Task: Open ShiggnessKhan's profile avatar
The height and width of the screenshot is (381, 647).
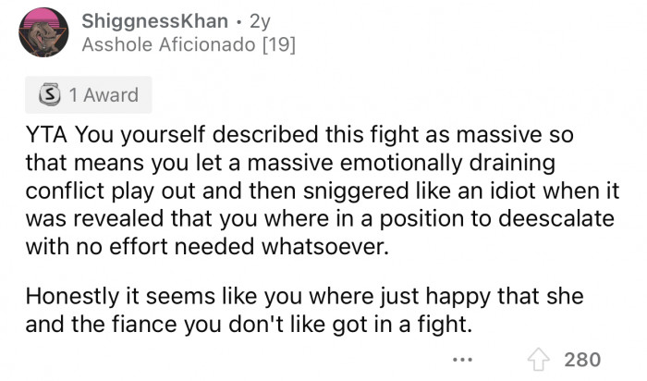Action: point(43,31)
